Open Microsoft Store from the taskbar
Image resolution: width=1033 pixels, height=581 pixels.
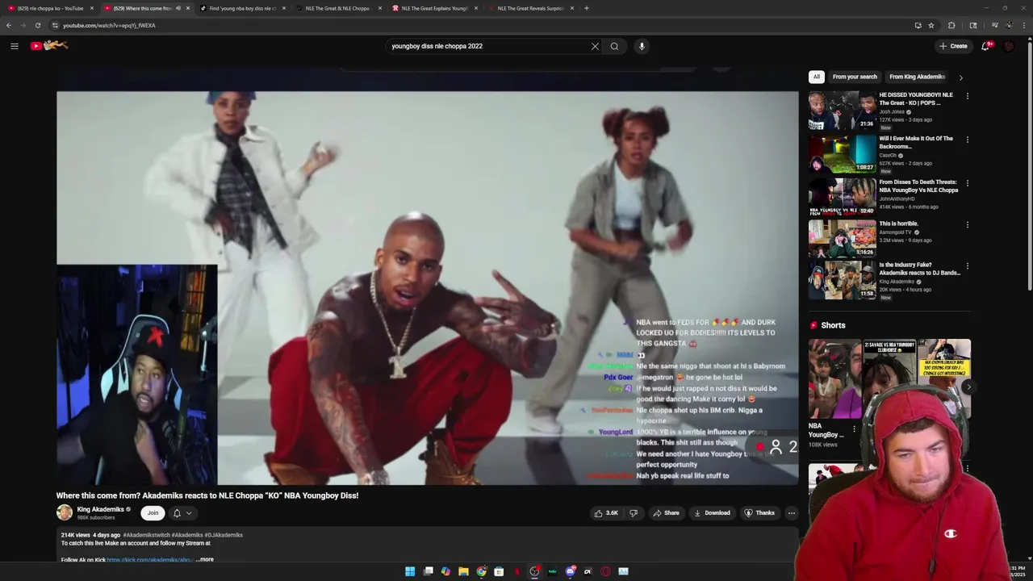[499, 571]
